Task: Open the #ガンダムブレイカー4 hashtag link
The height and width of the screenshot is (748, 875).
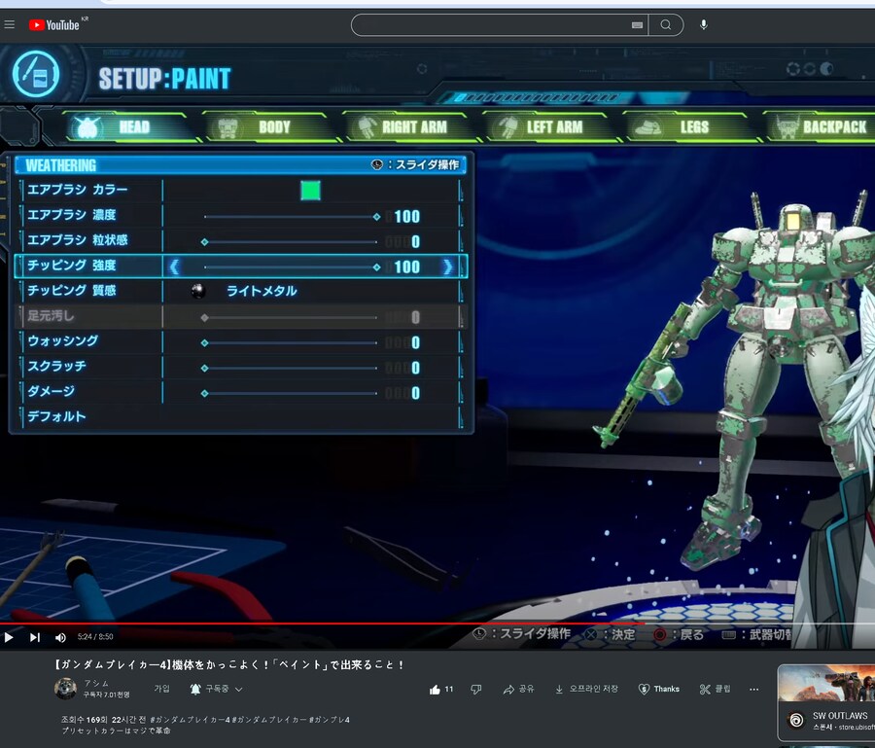Action: pos(190,720)
